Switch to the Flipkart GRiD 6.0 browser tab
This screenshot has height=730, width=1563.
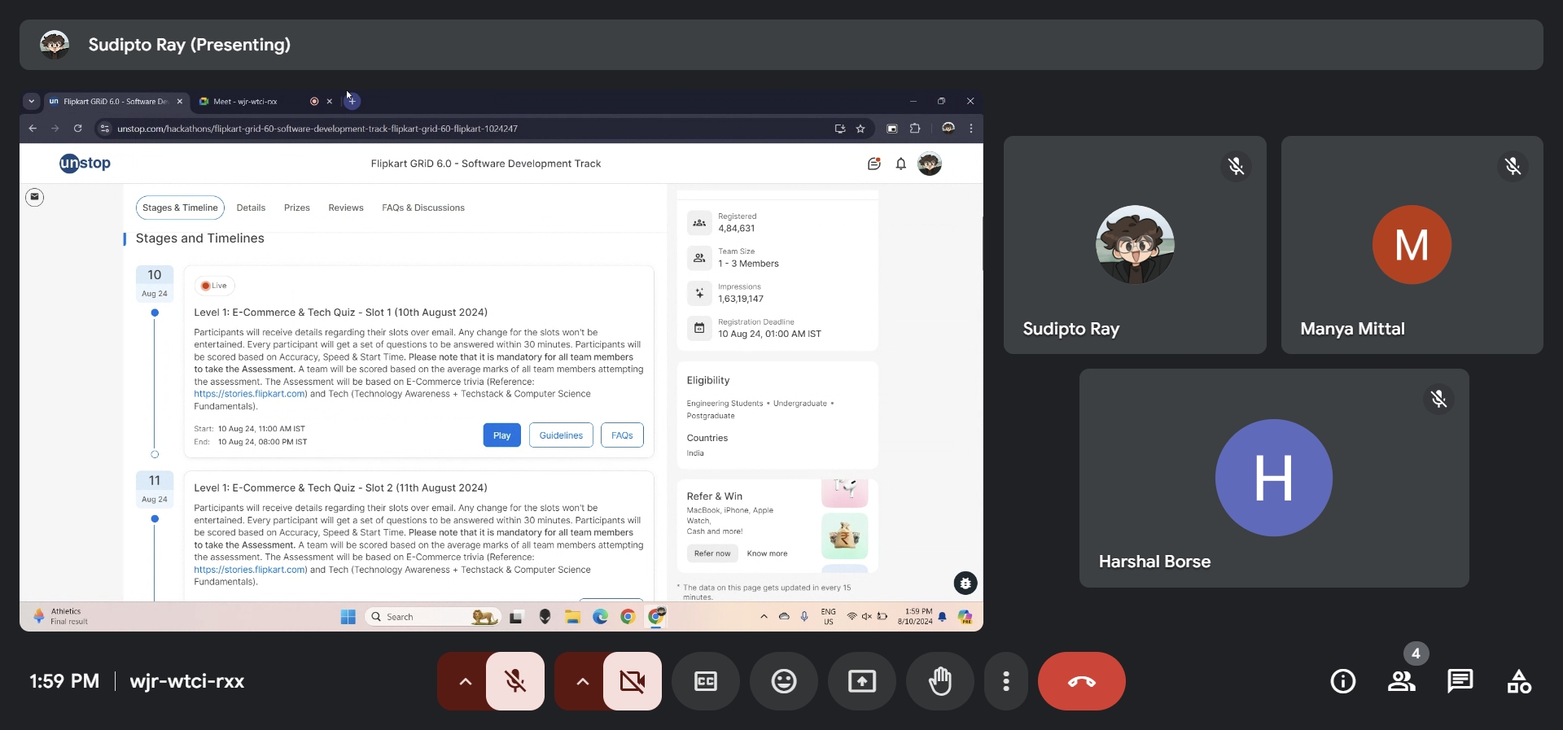116,102
